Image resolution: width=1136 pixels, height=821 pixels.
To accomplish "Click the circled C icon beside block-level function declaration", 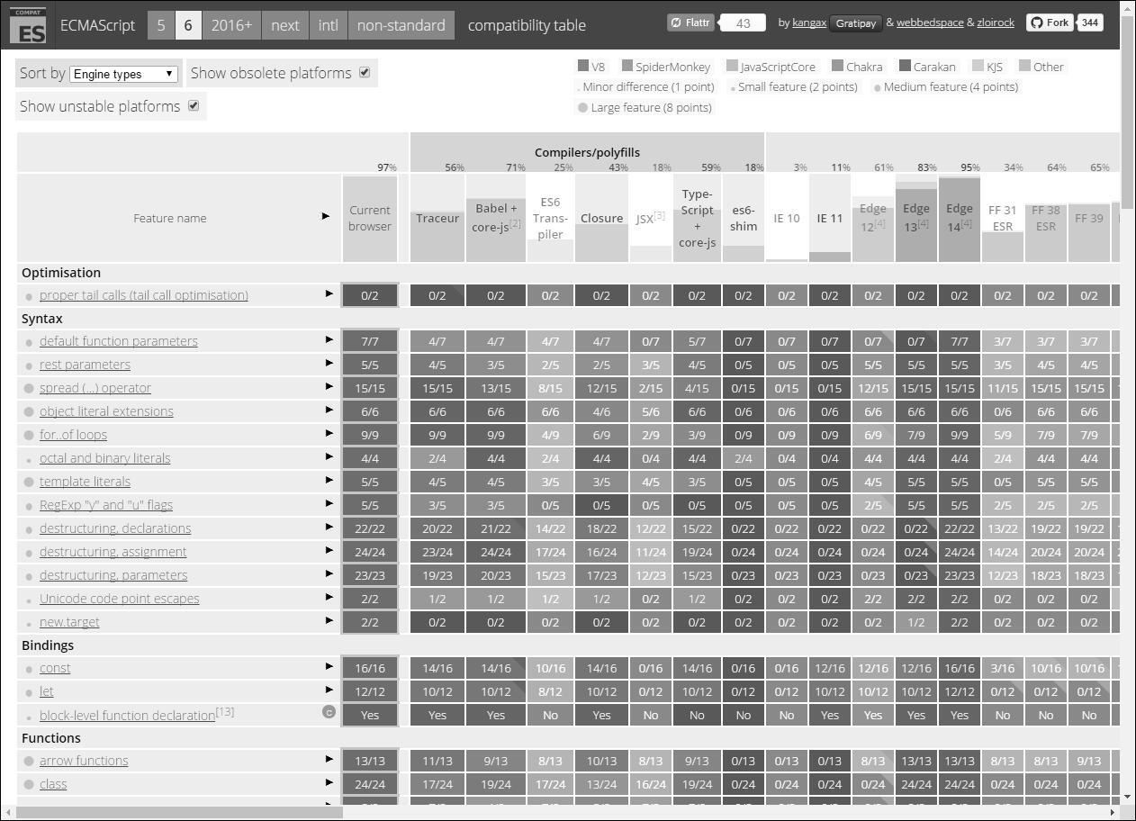I will (329, 712).
